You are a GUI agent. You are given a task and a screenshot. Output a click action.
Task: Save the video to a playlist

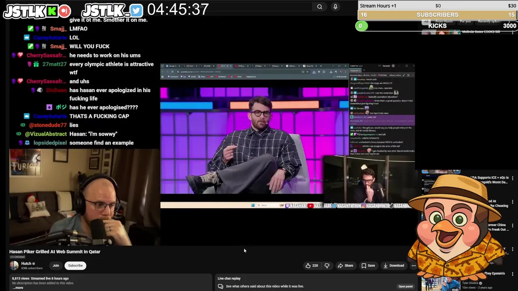pyautogui.click(x=368, y=266)
